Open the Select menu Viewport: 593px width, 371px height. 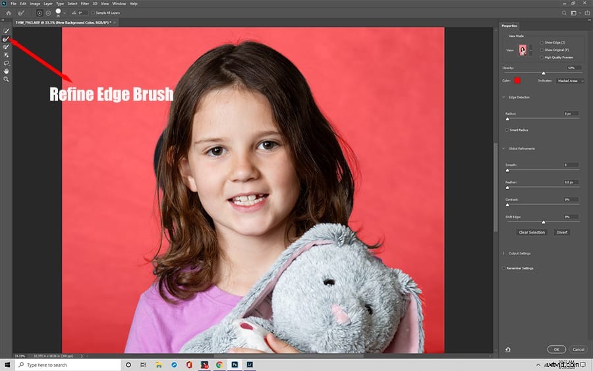72,4
